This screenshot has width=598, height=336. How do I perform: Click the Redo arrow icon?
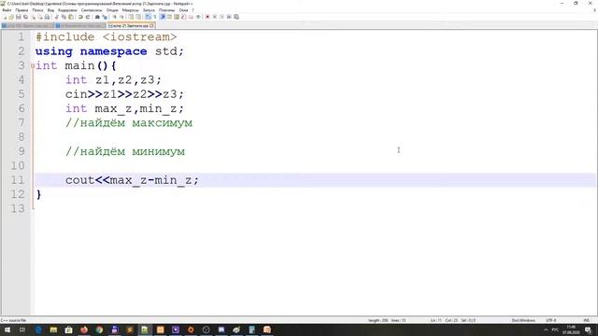88,17
